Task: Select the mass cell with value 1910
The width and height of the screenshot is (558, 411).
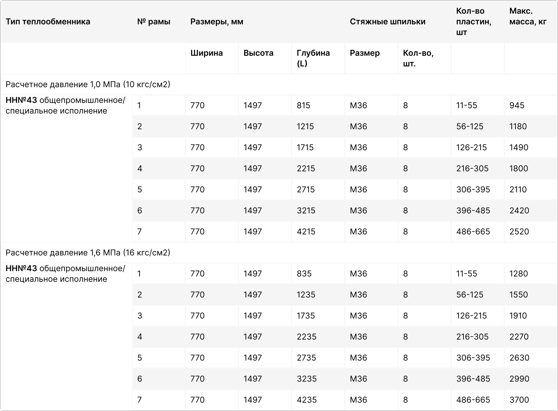Action: 518,316
